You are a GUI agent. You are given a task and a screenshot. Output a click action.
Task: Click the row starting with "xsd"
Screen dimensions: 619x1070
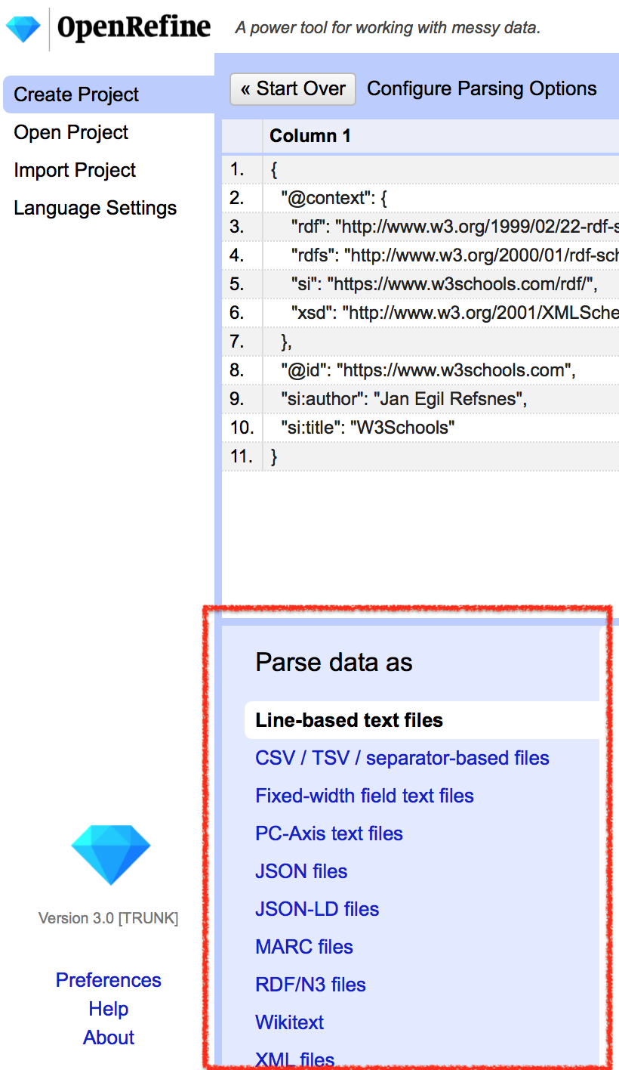click(420, 313)
